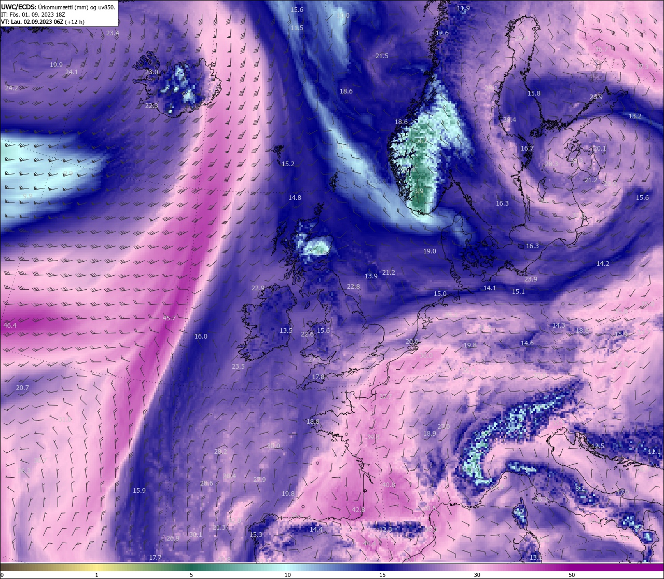Click the '23.5' value near Ireland
Viewport: 664px width, 579px height.
point(238,367)
